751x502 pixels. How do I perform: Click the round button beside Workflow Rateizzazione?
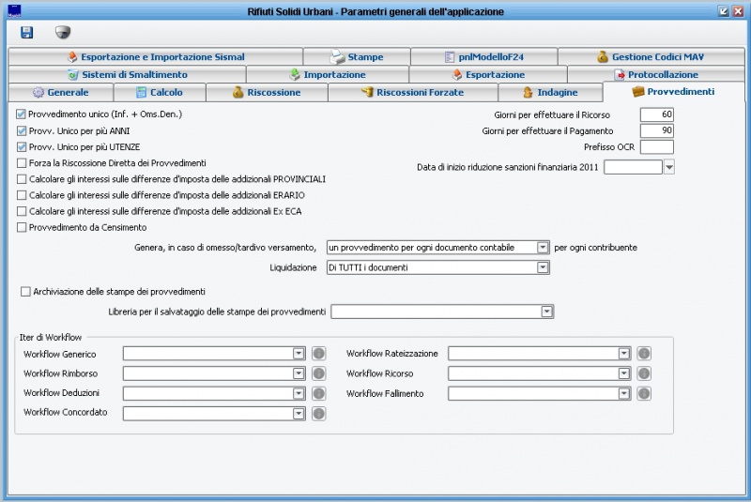tap(643, 354)
